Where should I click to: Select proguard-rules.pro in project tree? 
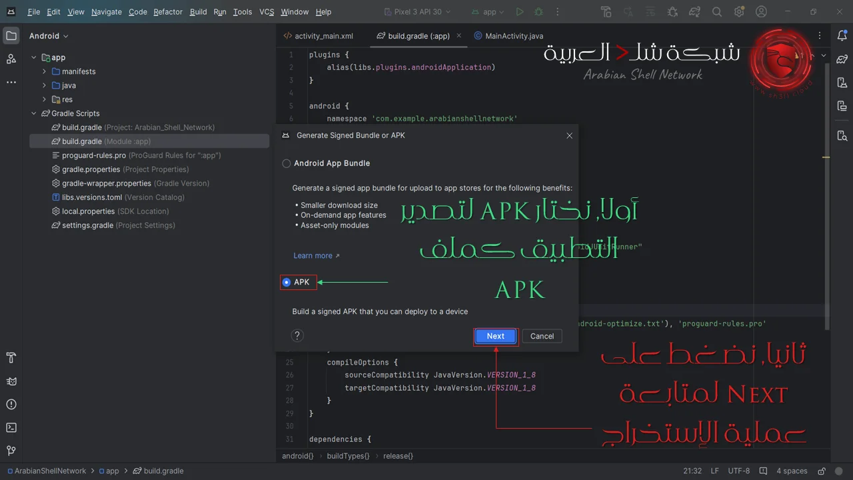pos(137,155)
